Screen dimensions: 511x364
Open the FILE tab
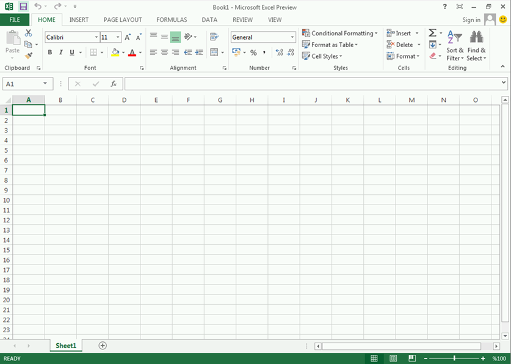(x=15, y=20)
